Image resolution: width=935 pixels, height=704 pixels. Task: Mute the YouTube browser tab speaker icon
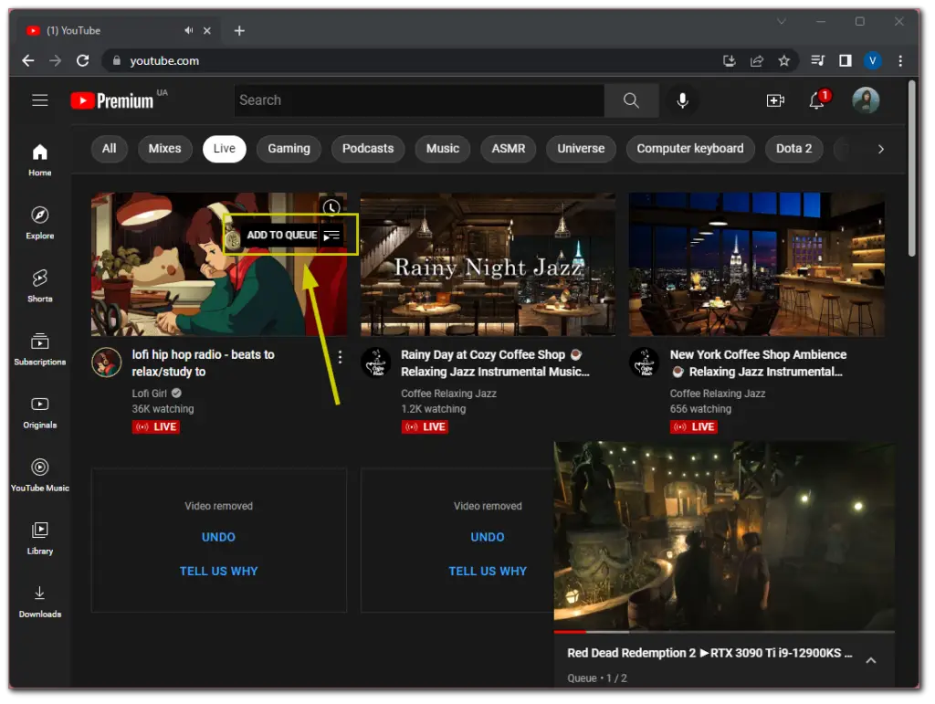tap(190, 29)
